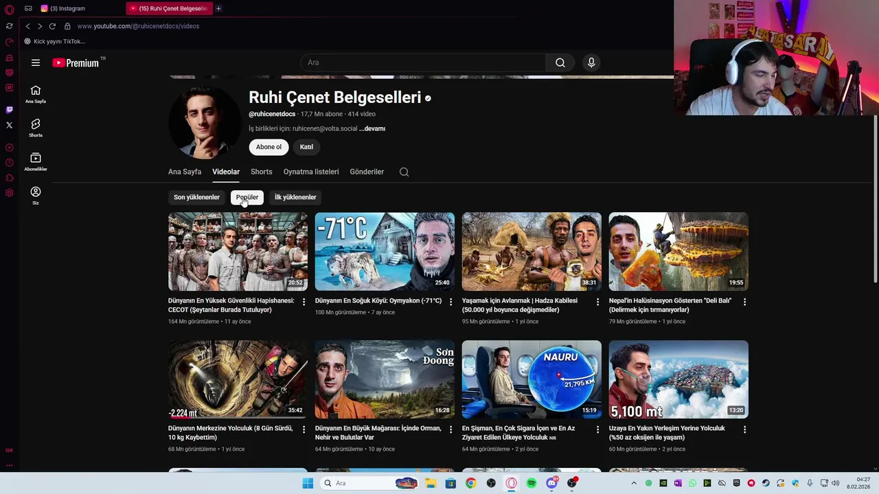
Task: Open history clock in Opera sidebar
Action: click(9, 163)
